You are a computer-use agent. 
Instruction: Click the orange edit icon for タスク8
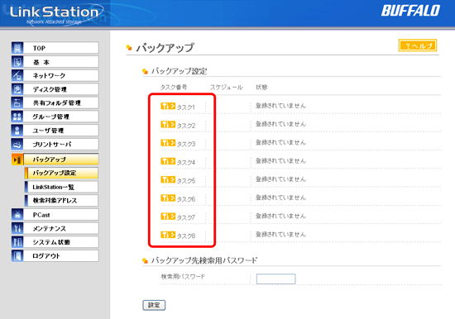(168, 235)
